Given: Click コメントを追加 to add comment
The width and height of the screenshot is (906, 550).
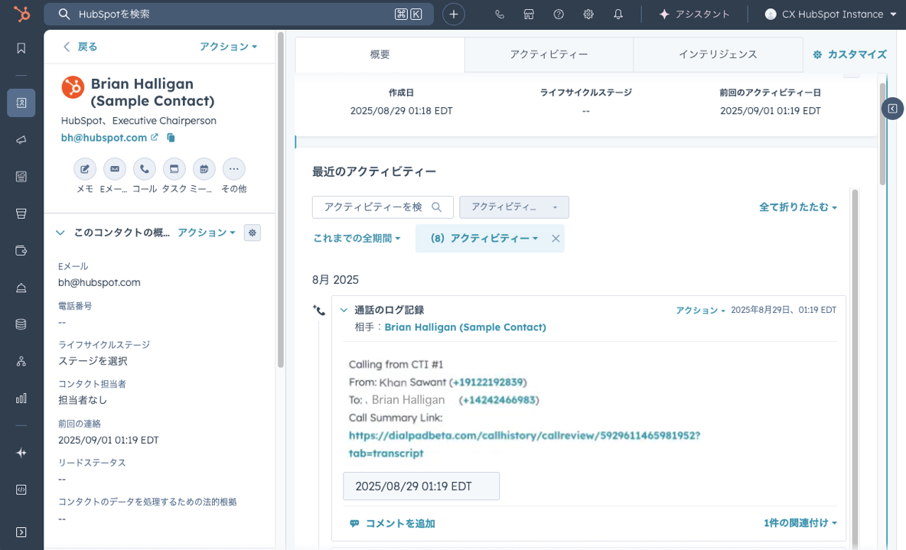Looking at the screenshot, I should click(393, 523).
